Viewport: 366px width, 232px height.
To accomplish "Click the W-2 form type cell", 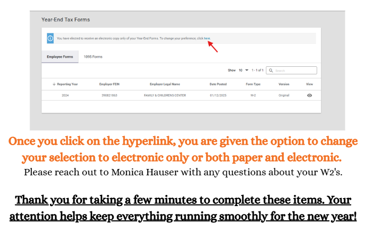I will [x=253, y=95].
